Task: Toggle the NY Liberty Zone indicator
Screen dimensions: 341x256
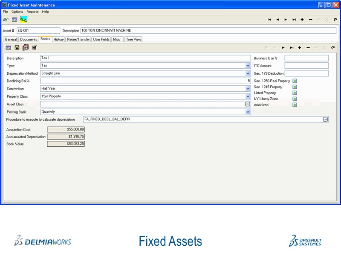Action: click(295, 99)
